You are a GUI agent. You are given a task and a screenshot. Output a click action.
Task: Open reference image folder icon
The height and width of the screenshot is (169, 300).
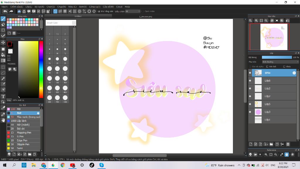[x=255, y=154]
